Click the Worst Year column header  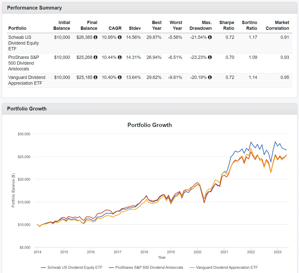(176, 25)
